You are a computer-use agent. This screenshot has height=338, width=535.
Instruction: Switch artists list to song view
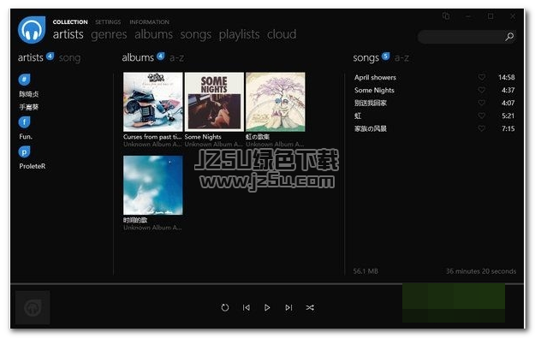pyautogui.click(x=69, y=58)
